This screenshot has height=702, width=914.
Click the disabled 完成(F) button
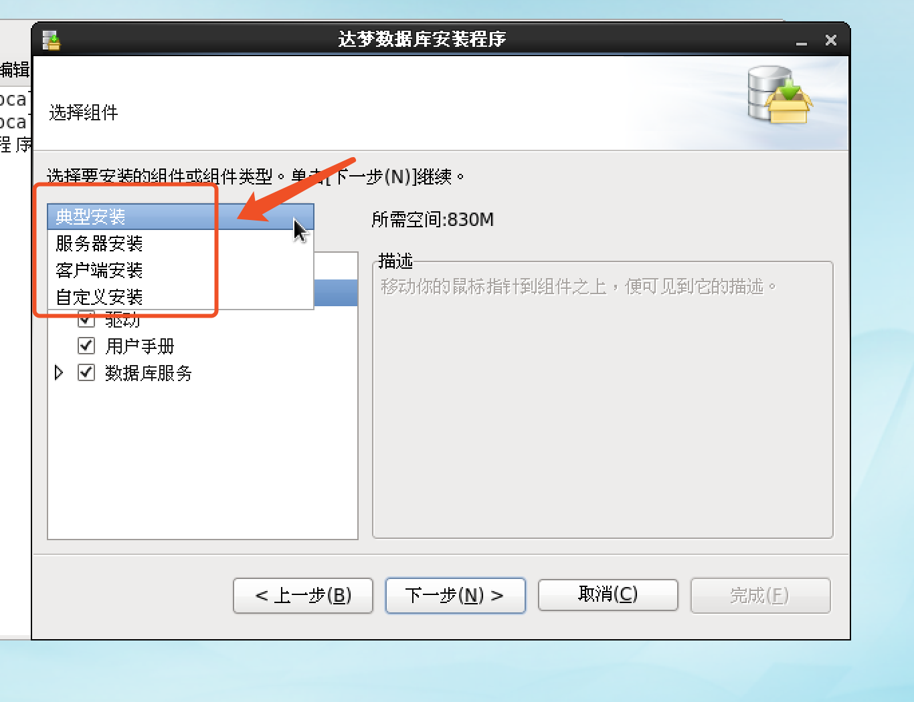click(761, 595)
